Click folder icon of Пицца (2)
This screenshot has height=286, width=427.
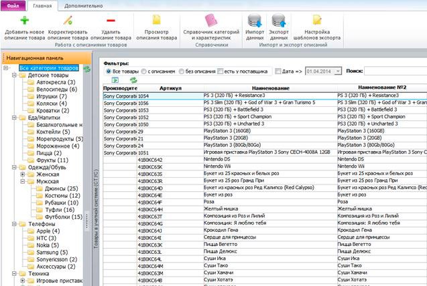pyautogui.click(x=31, y=153)
